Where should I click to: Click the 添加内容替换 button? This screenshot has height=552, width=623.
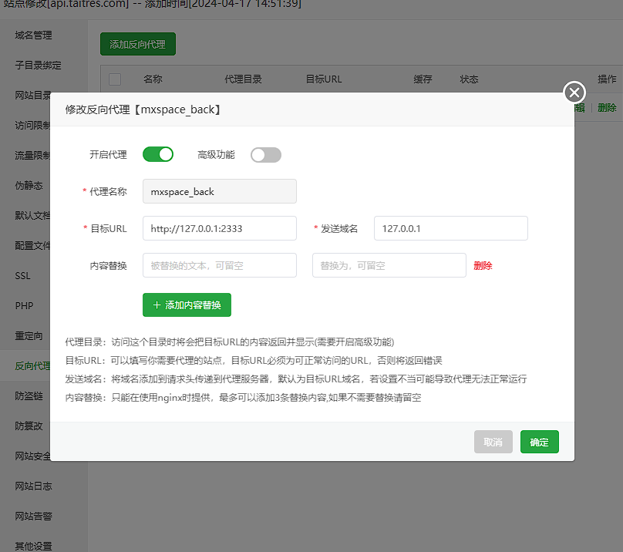click(187, 305)
